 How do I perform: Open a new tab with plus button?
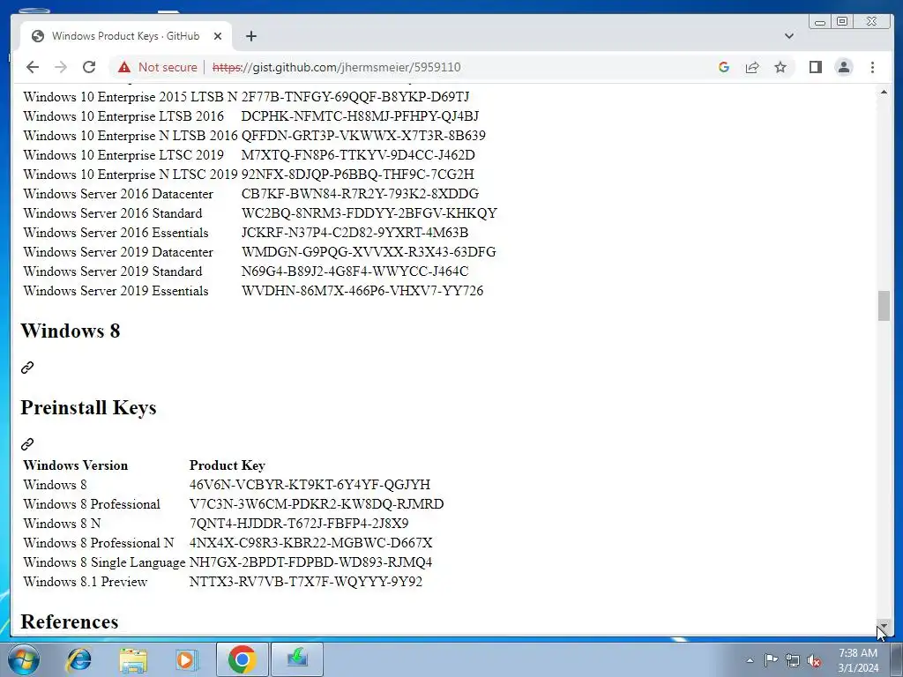pos(251,36)
